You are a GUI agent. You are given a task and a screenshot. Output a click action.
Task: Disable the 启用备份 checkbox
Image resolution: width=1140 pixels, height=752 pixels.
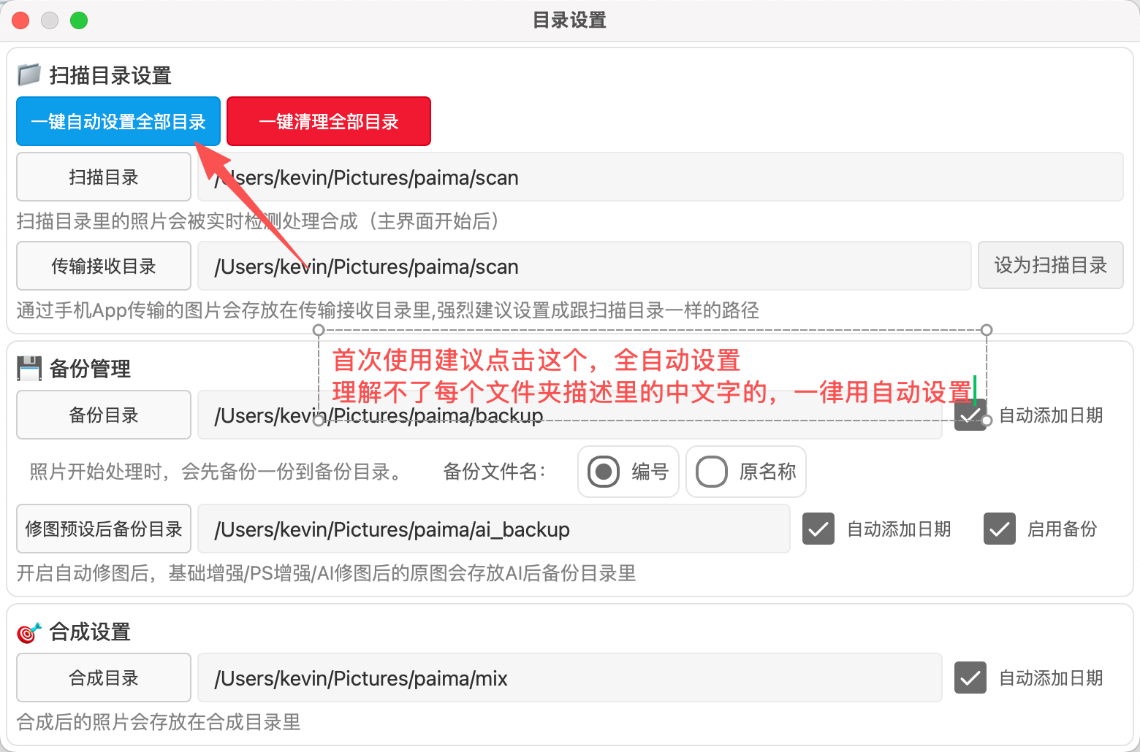999,529
